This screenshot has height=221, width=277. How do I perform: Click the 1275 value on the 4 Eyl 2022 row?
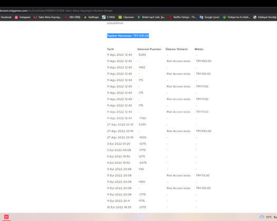142,156
